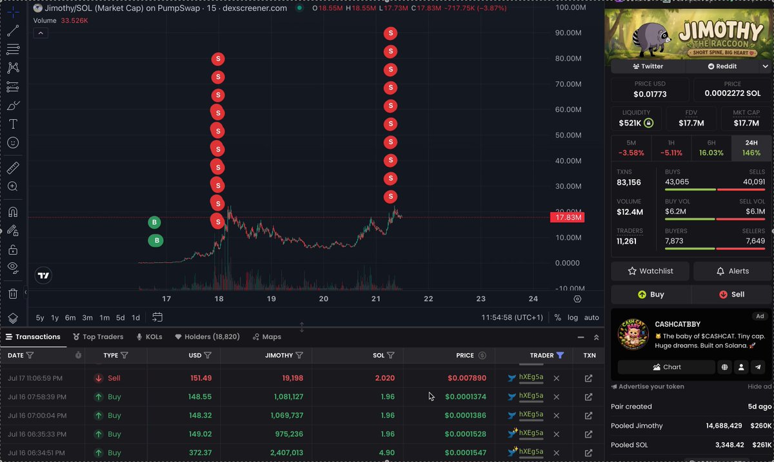
Task: Toggle lock all drawings
Action: coord(13,249)
